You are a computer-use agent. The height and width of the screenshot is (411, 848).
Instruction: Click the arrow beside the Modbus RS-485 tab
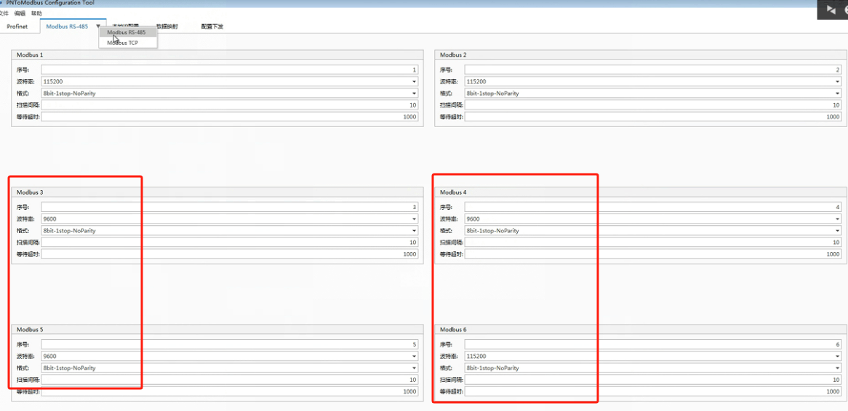click(98, 27)
